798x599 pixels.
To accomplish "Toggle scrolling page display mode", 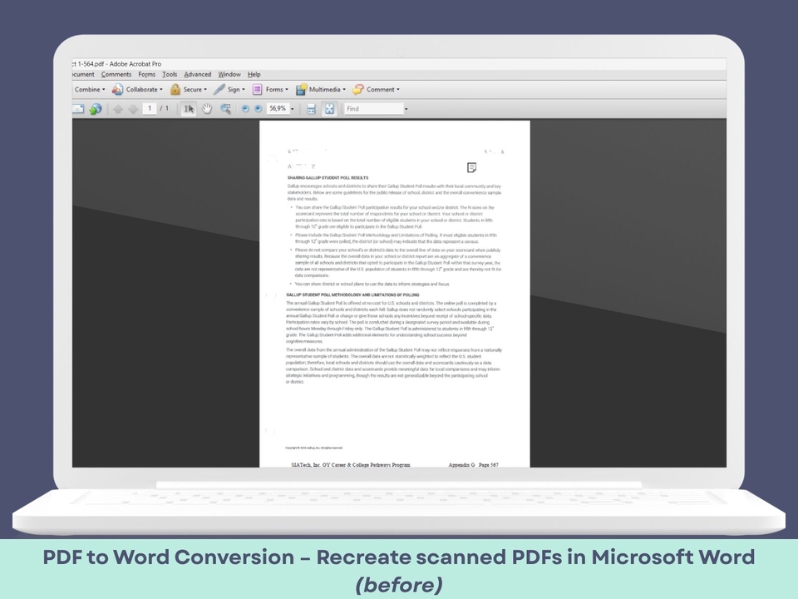I will pyautogui.click(x=312, y=109).
